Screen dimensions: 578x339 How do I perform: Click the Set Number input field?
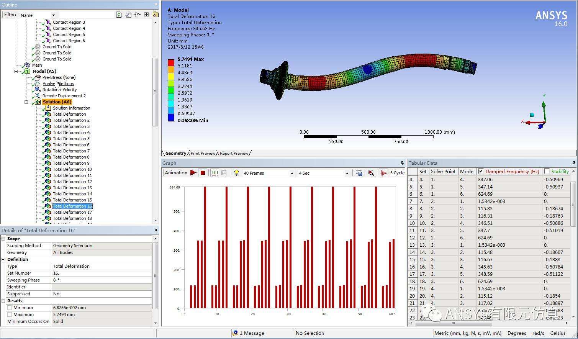tap(102, 273)
